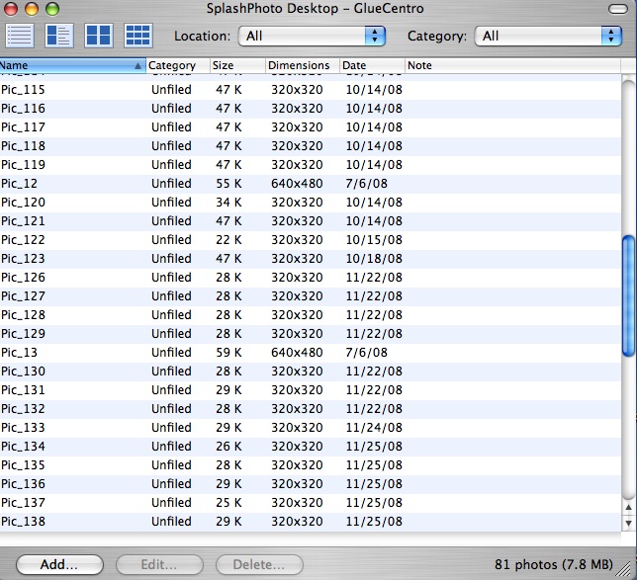The image size is (637, 580).
Task: Select the Pic_12 photo row
Action: [x=198, y=184]
